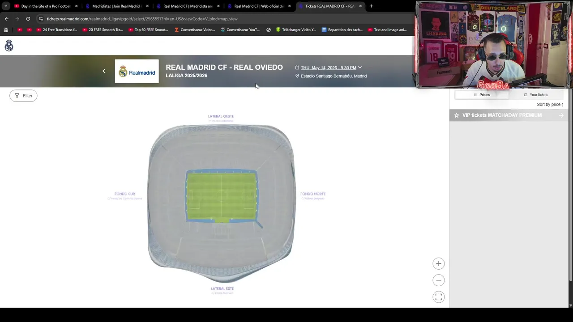
Task: Open 'Top 60 FREE Smoot...' bookmark
Action: (148, 30)
